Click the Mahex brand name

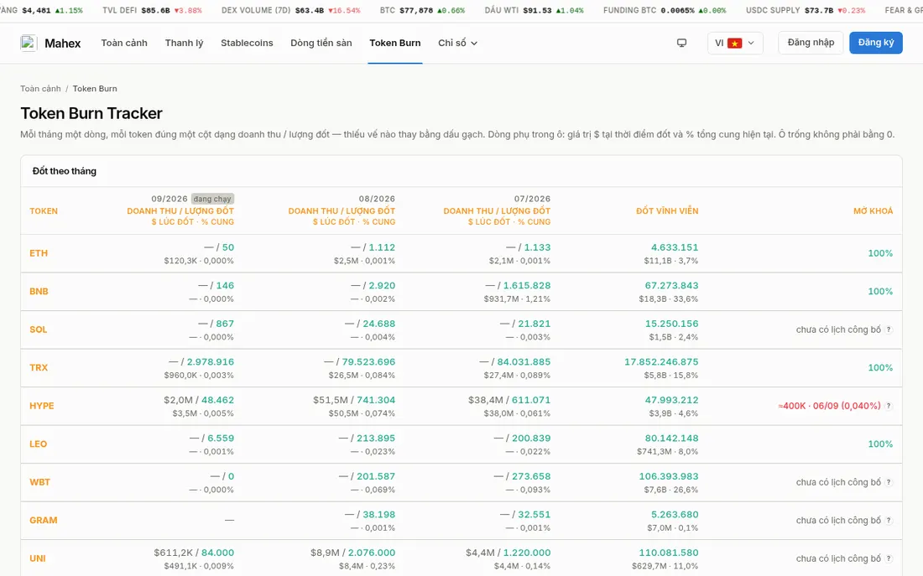pyautogui.click(x=62, y=43)
